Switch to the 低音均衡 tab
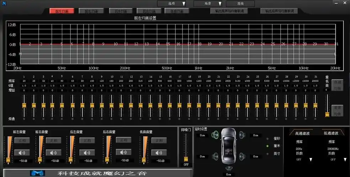 [x=177, y=11]
